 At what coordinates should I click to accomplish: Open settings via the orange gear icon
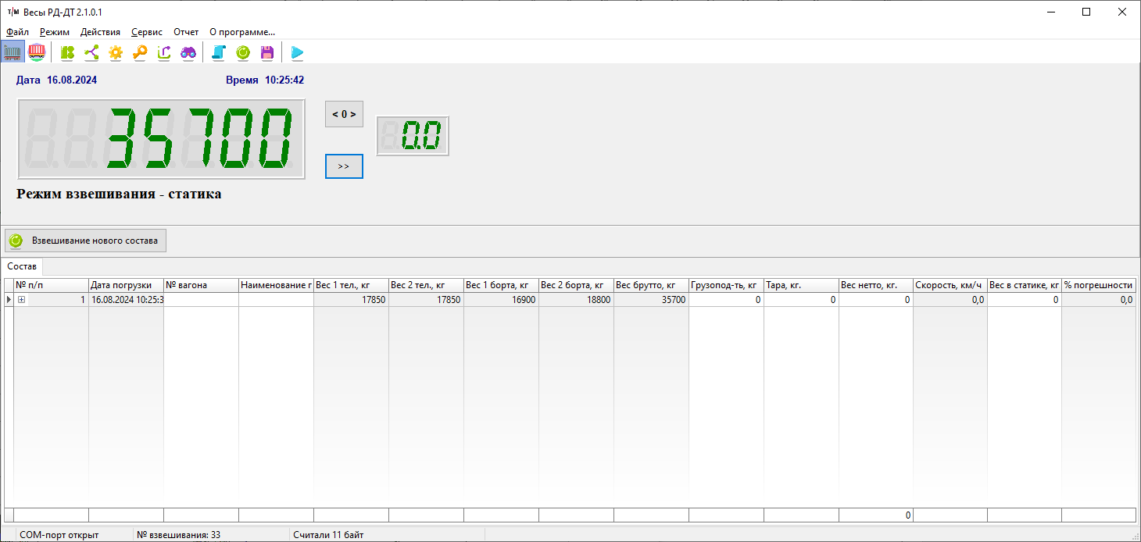click(x=116, y=52)
